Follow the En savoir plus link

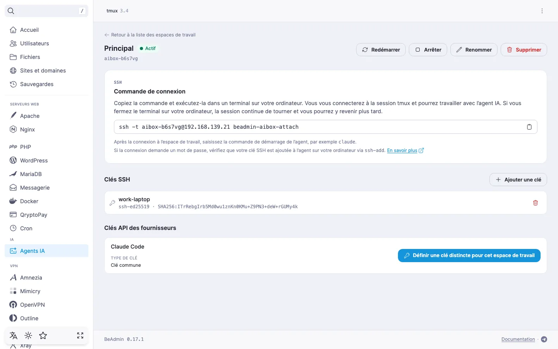405,150
